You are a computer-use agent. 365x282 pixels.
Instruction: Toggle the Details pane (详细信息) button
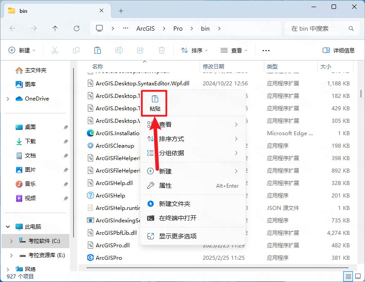coord(338,50)
